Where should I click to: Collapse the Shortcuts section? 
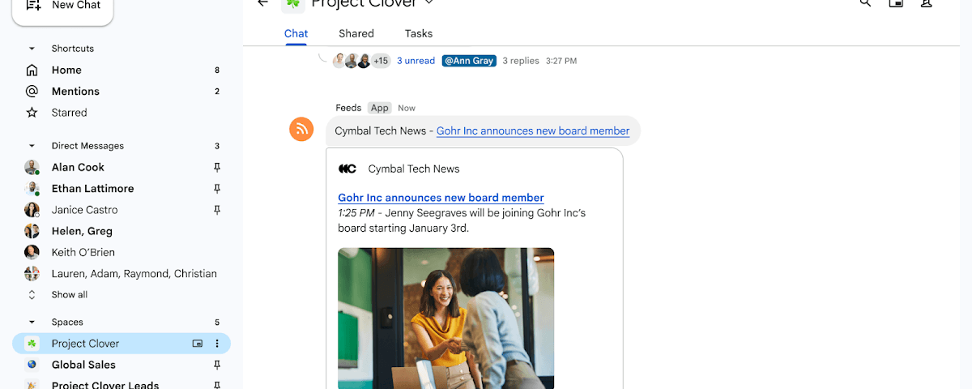tap(32, 49)
